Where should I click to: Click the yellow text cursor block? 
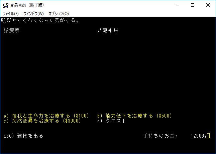(208, 136)
